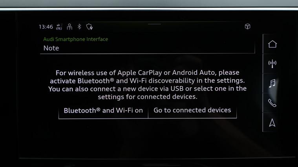Tap the pull-down handle at top center
This screenshot has width=298, height=167.
pos(154,24)
